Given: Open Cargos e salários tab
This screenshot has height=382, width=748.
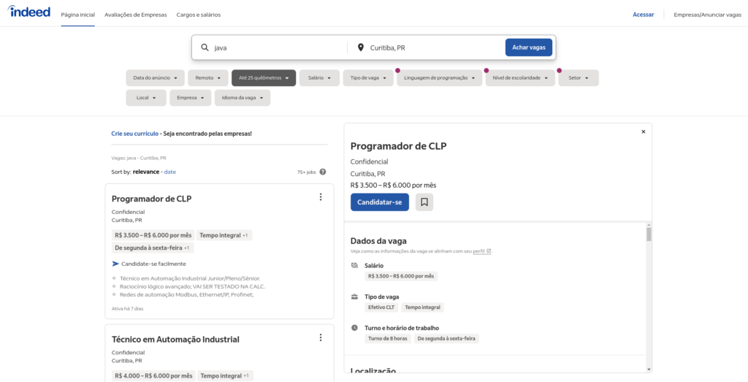Looking at the screenshot, I should pos(198,15).
